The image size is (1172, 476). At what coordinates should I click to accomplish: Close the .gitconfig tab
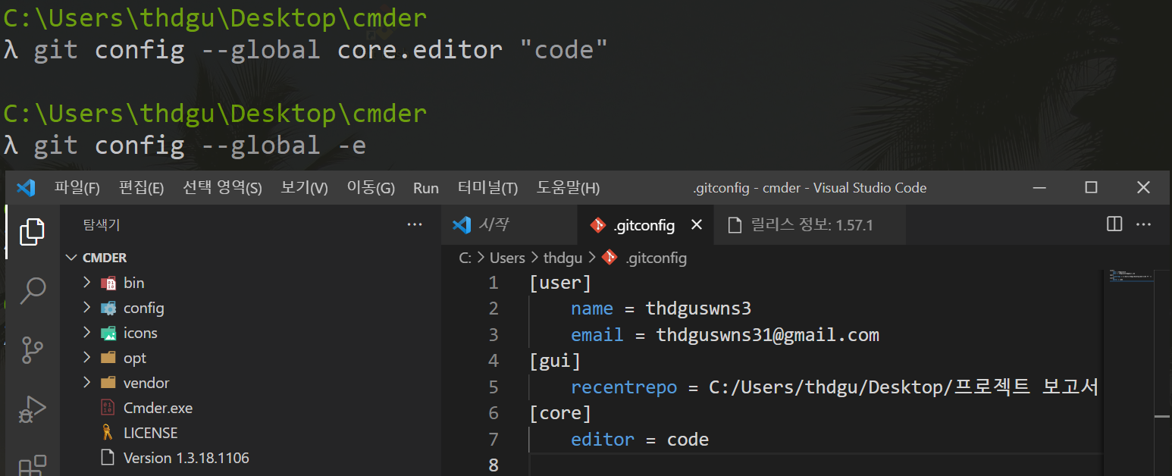click(697, 225)
